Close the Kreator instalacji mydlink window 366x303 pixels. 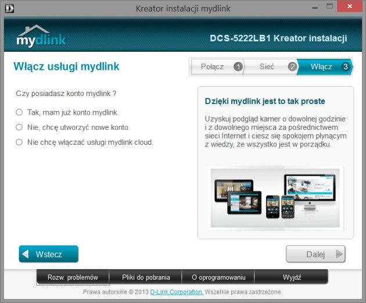[350, 6]
